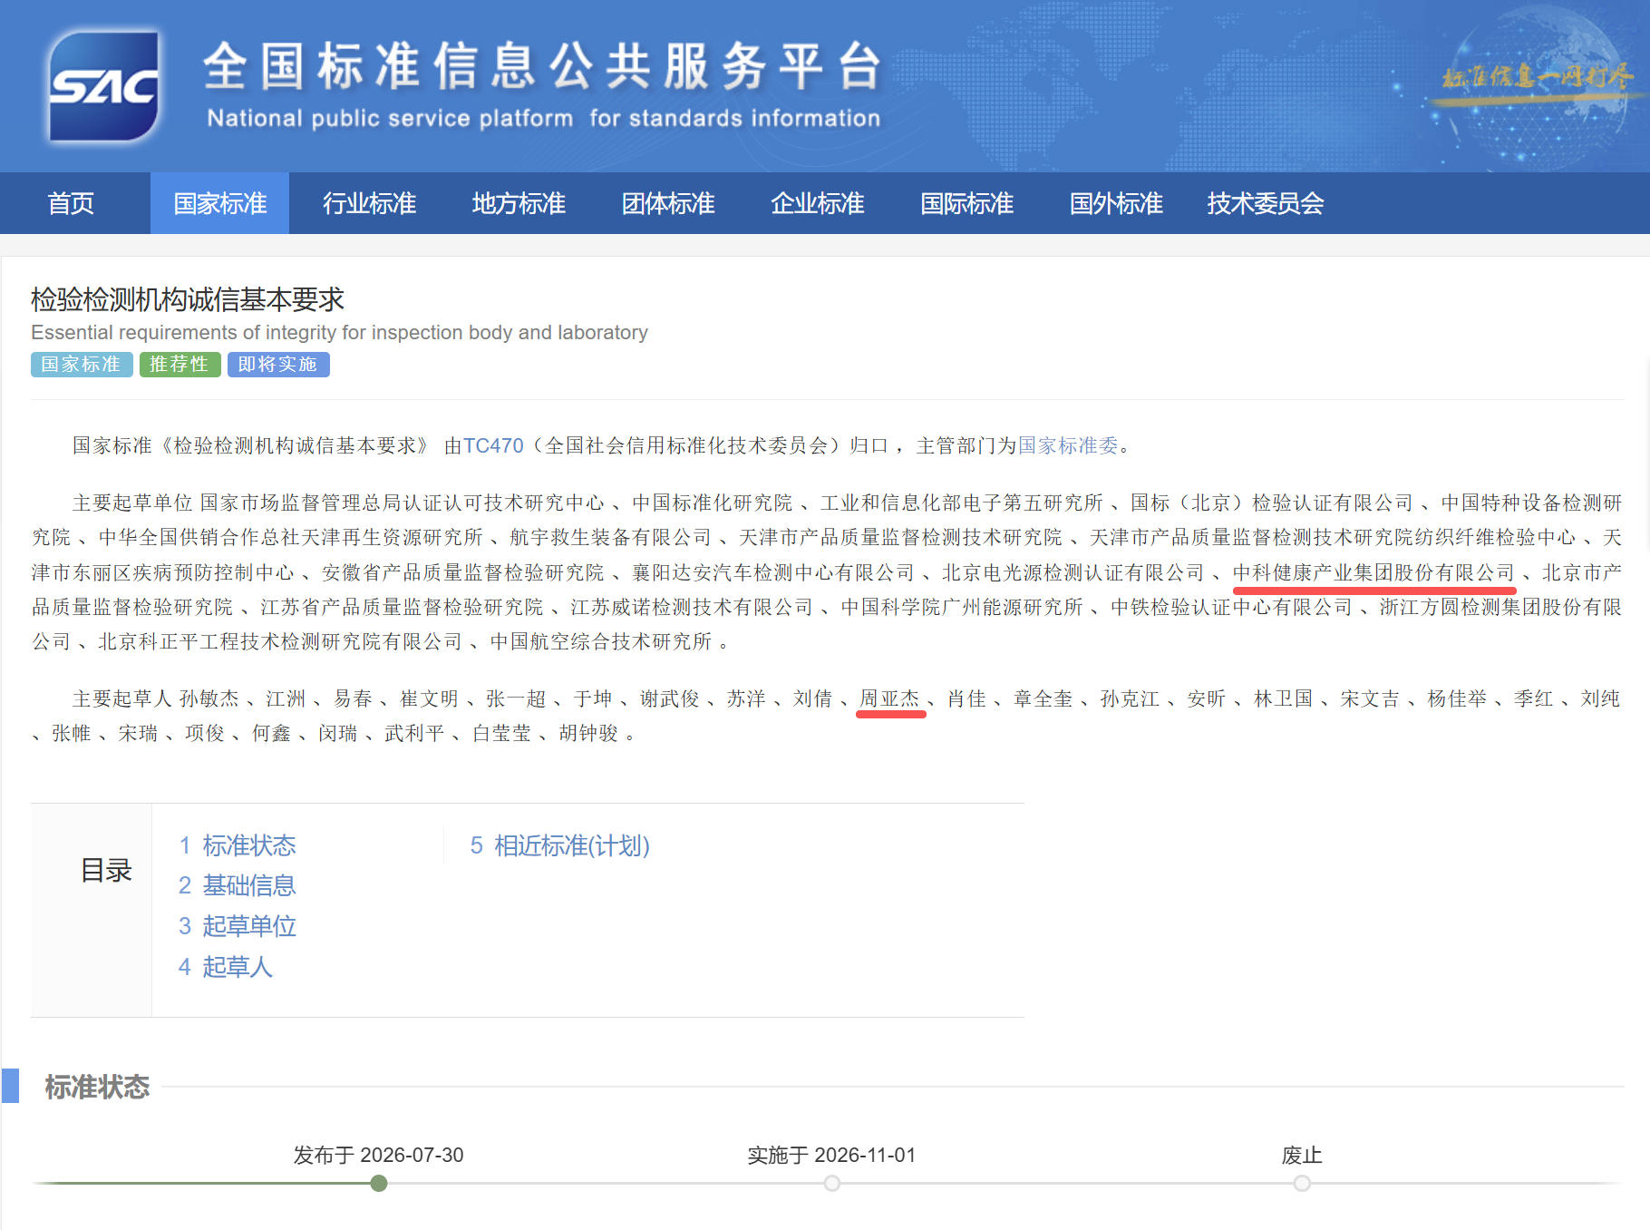Go to 行业标准 in navigation bar

369,203
